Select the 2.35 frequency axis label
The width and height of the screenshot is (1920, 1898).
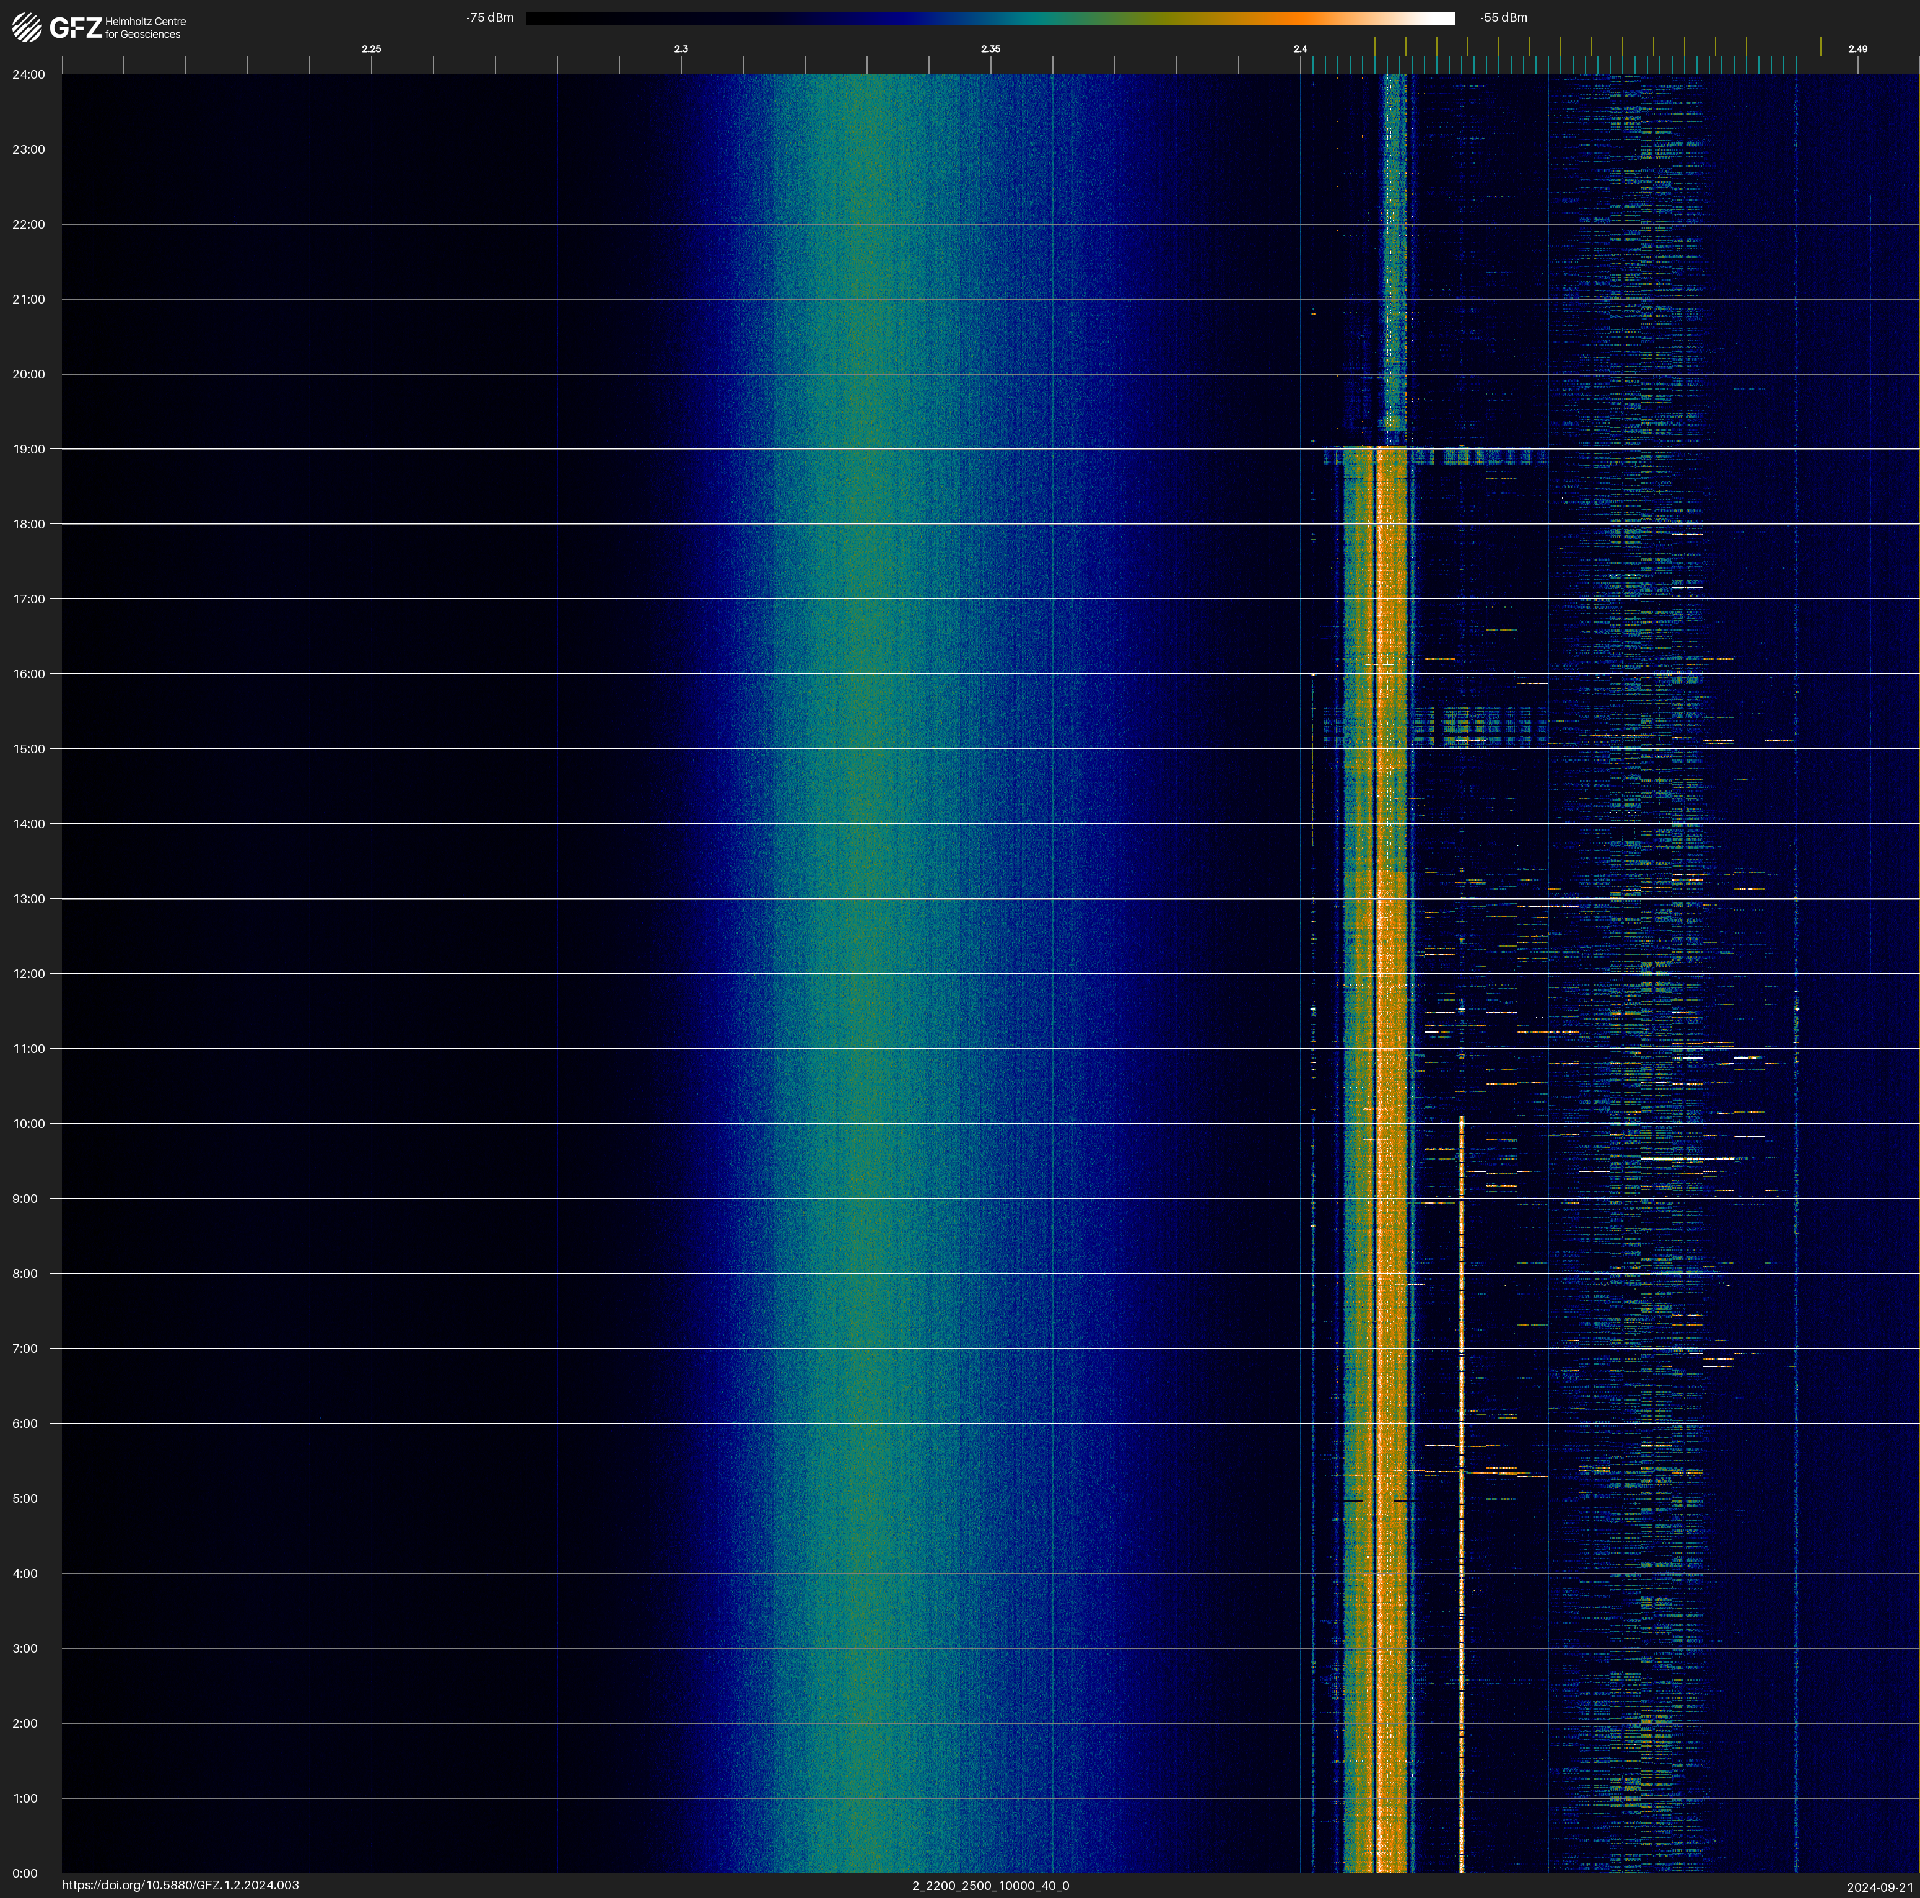pyautogui.click(x=991, y=49)
